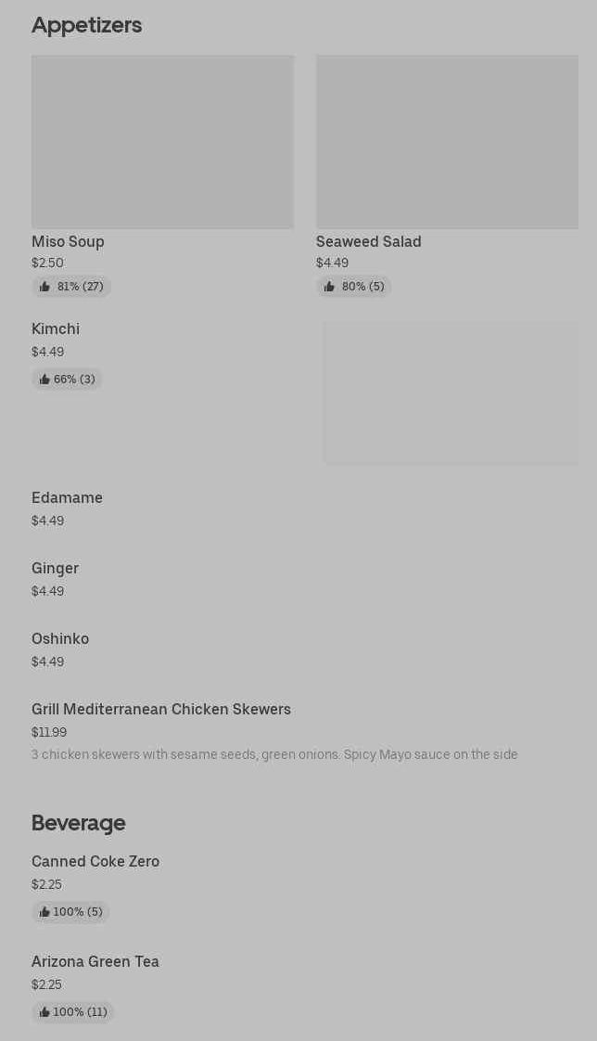This screenshot has height=1041, width=597.
Task: Pick the Oshinko menu item
Action: click(60, 638)
